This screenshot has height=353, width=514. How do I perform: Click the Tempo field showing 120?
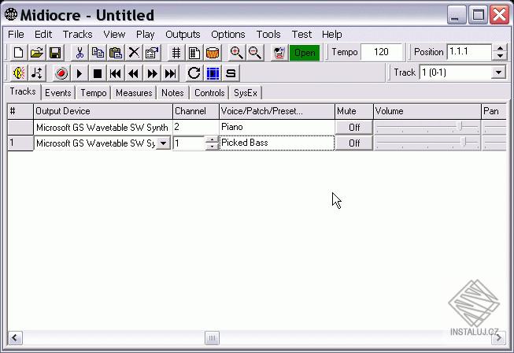(x=381, y=52)
